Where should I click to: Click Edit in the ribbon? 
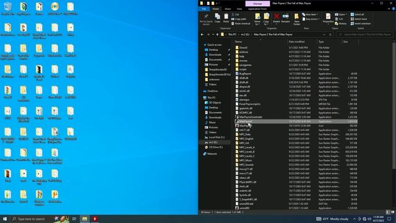coord(339,19)
